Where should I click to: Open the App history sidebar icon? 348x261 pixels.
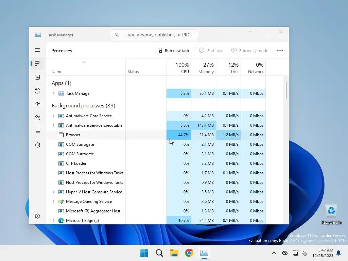pos(37,90)
